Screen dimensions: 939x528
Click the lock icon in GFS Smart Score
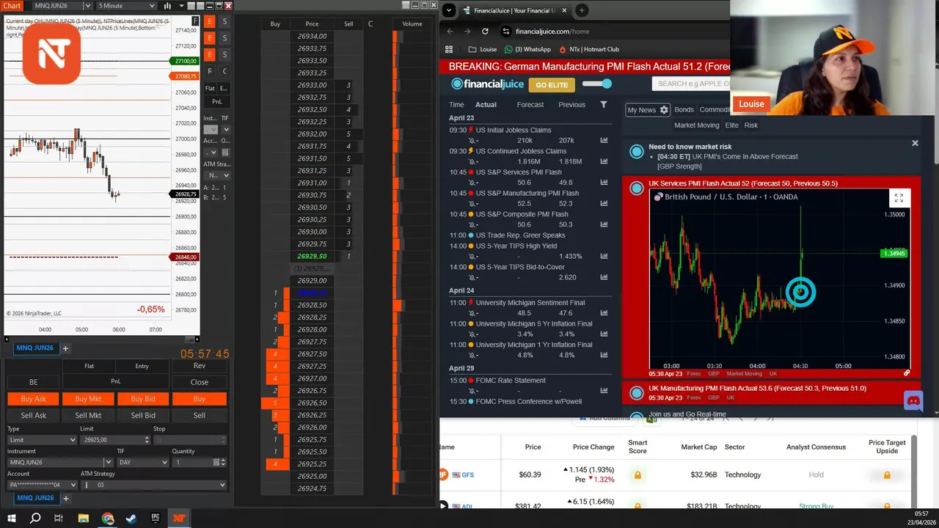(637, 475)
